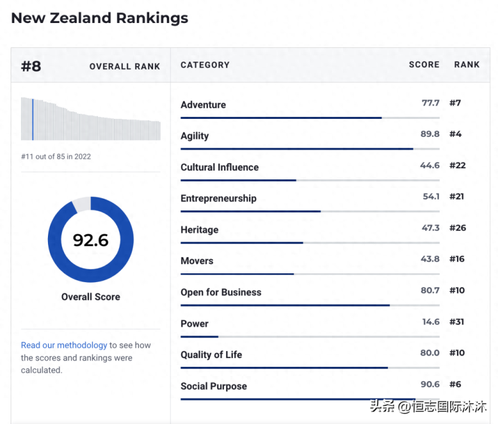Click the Adventure score progress bar

pos(309,118)
